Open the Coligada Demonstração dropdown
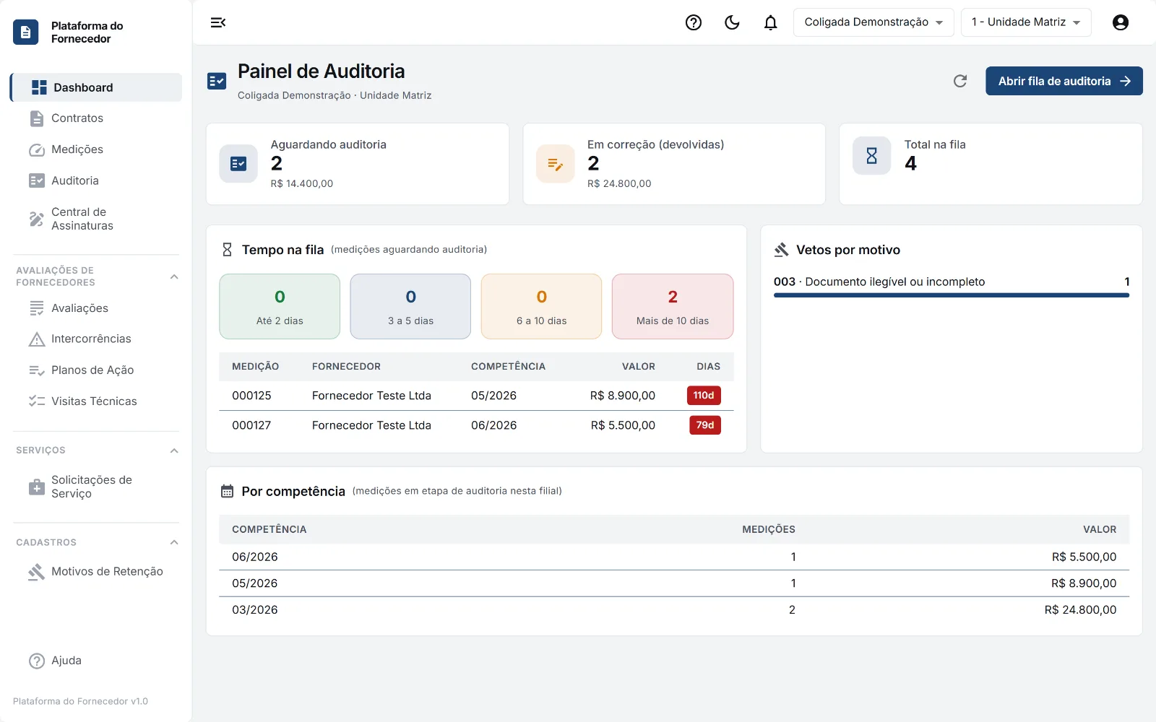 874,22
